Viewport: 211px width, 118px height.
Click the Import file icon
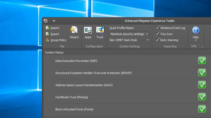pos(47,28)
